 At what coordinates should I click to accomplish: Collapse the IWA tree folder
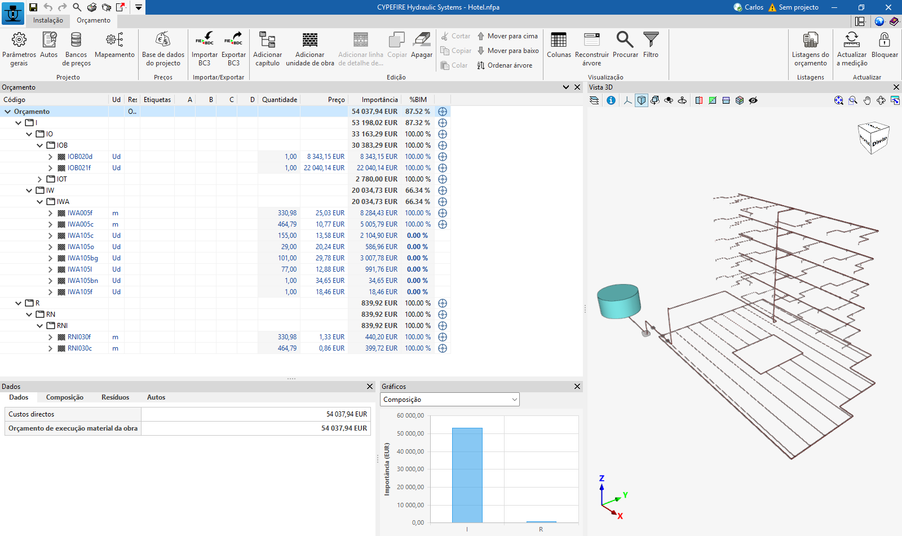[40, 202]
